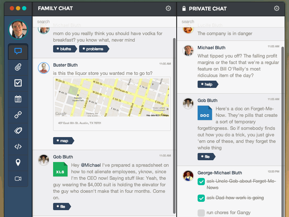Click Buster Bluth's avatar in Family Chat
The height and width of the screenshot is (217, 289).
[x=44, y=68]
